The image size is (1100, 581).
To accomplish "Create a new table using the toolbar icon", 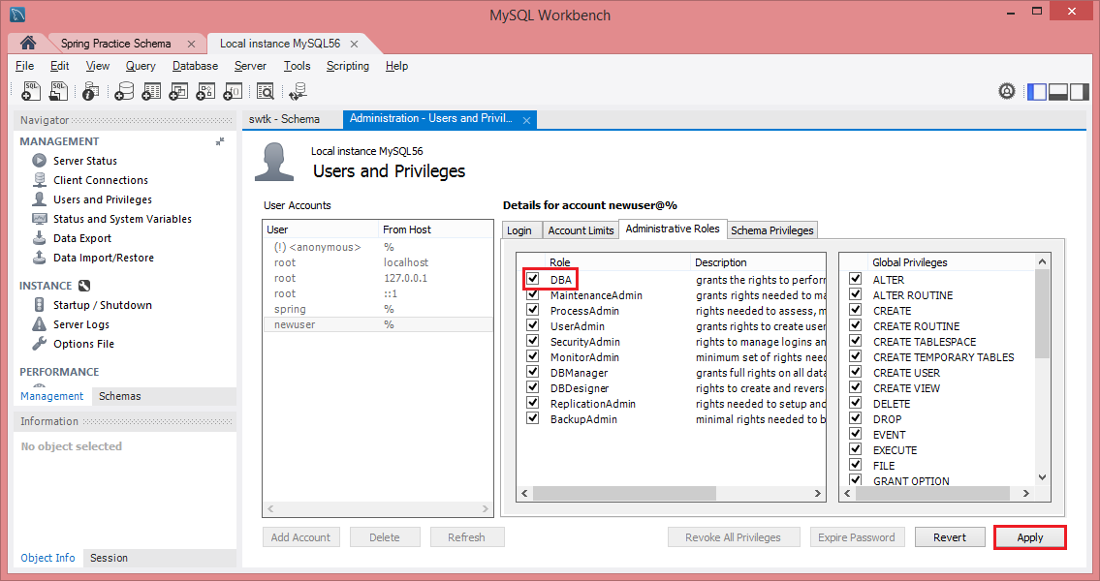I will point(150,90).
